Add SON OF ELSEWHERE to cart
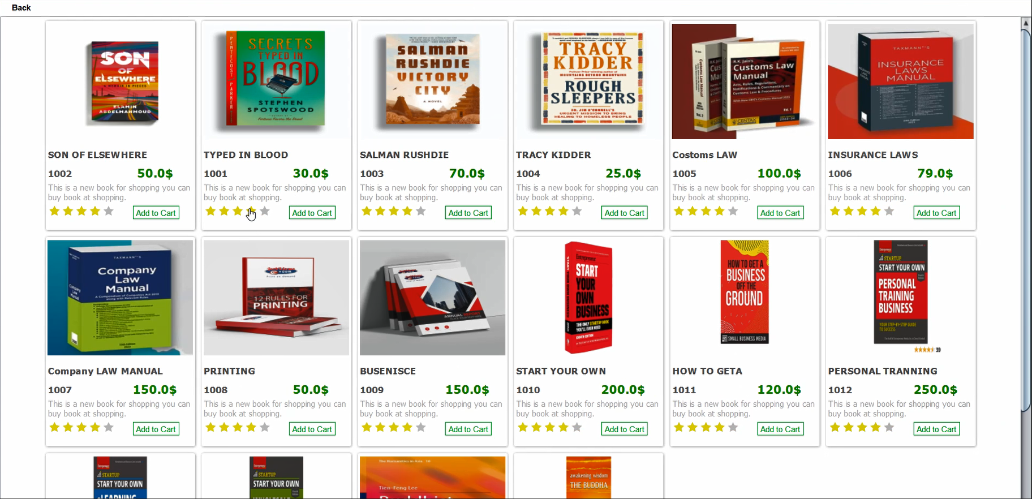Viewport: 1032px width, 499px height. (x=156, y=213)
